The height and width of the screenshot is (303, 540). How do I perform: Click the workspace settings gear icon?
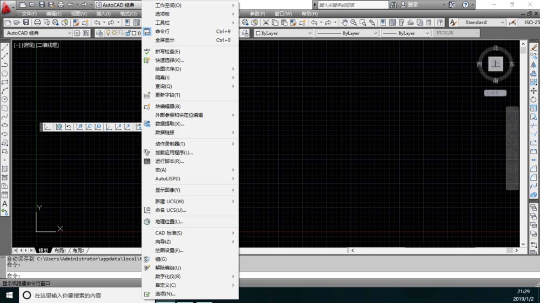[77, 33]
